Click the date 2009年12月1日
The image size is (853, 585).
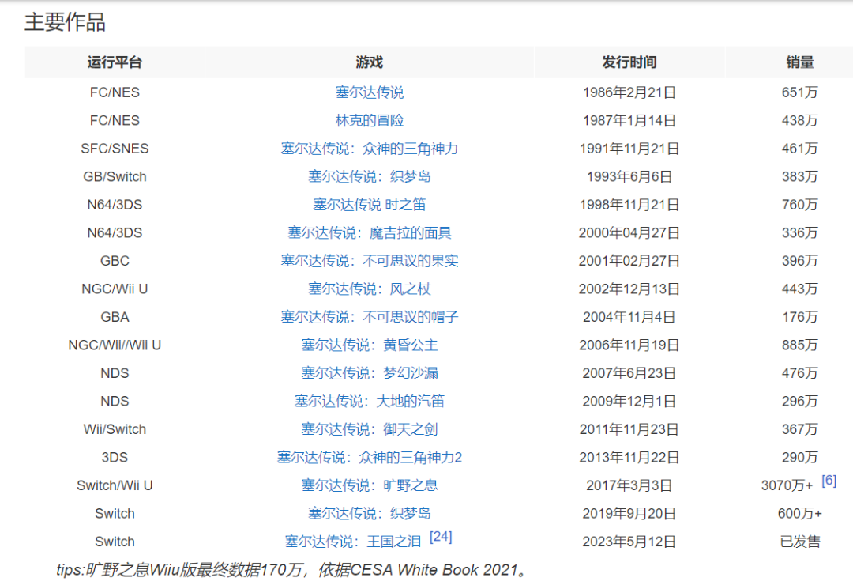click(x=629, y=401)
